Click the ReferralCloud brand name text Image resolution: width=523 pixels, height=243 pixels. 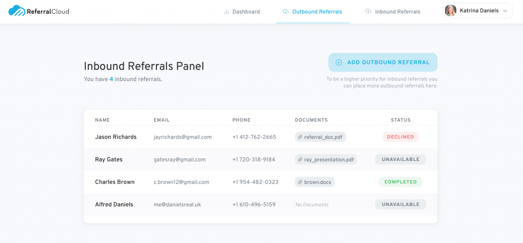point(48,11)
